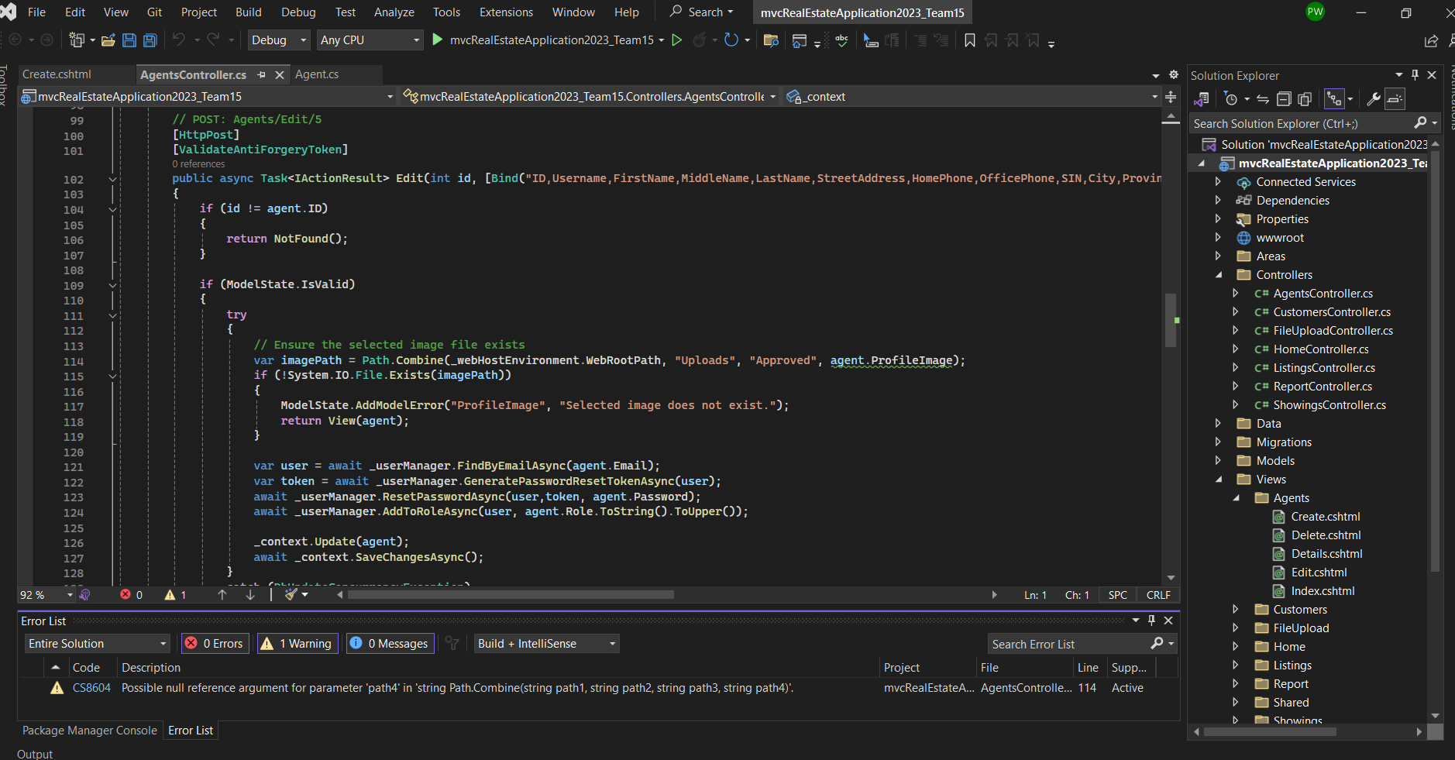Image resolution: width=1455 pixels, height=760 pixels.
Task: Click the code cleanup broom icon
Action: [291, 595]
